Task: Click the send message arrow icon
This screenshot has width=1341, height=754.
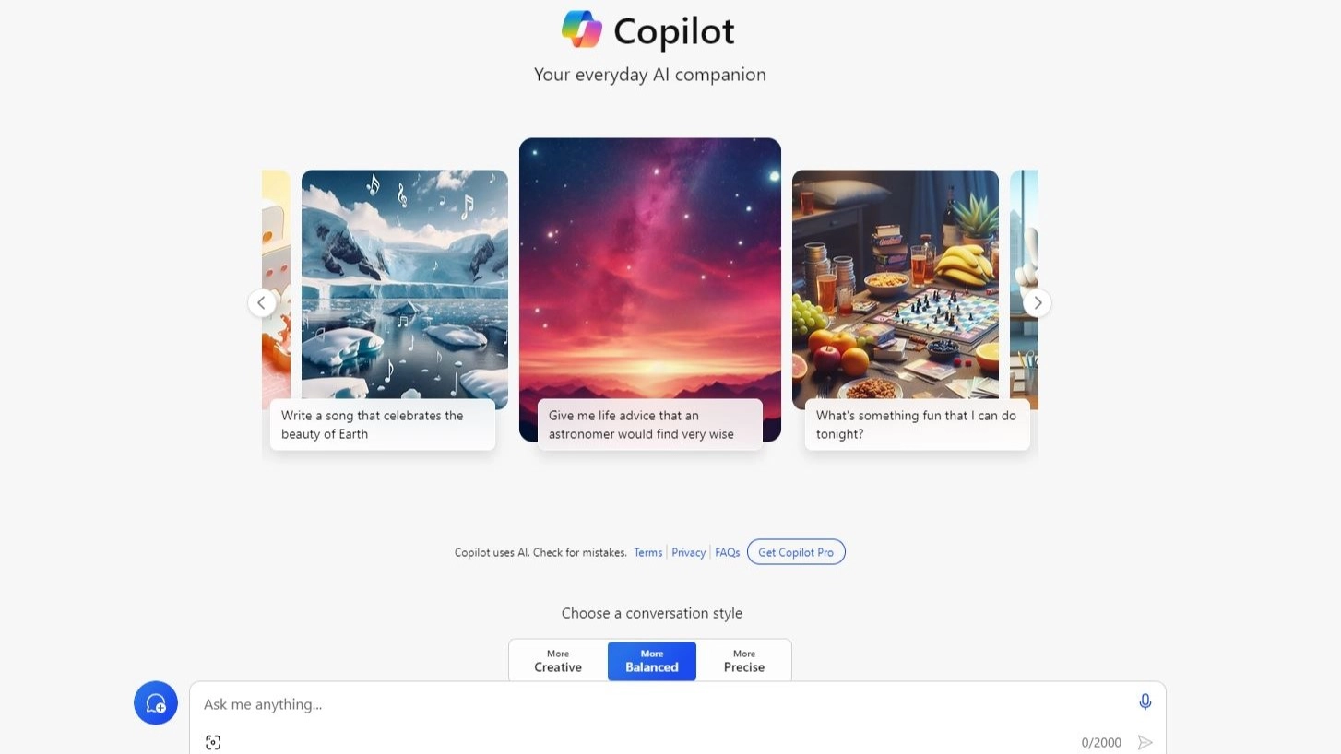Action: click(x=1145, y=742)
